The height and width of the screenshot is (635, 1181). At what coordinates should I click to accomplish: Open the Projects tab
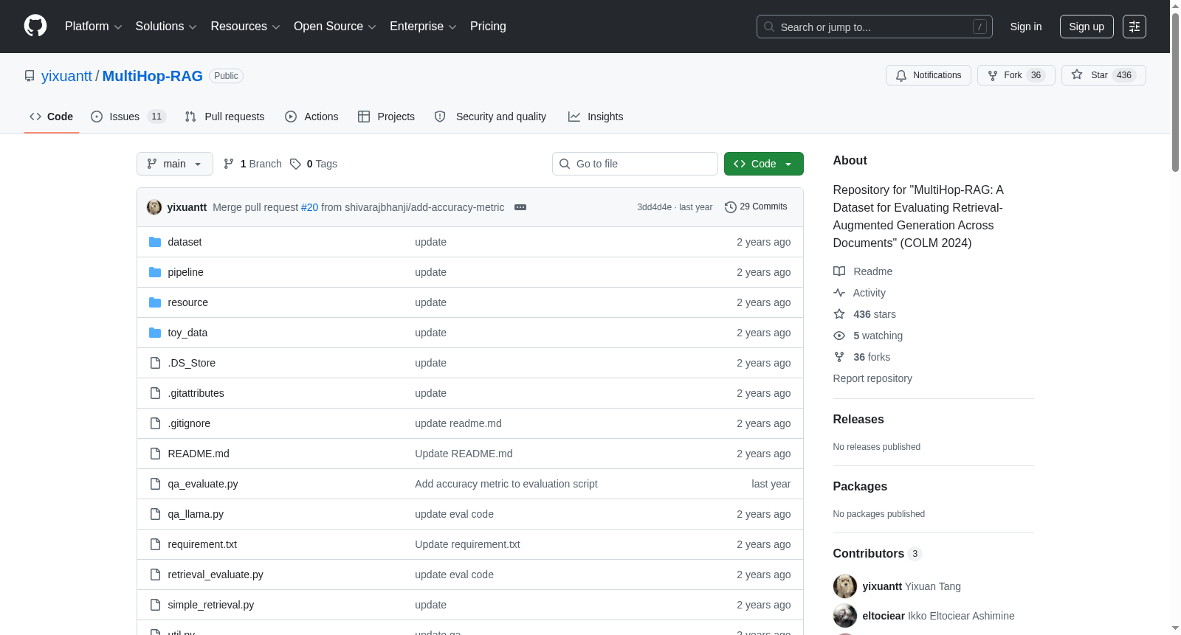(x=386, y=117)
